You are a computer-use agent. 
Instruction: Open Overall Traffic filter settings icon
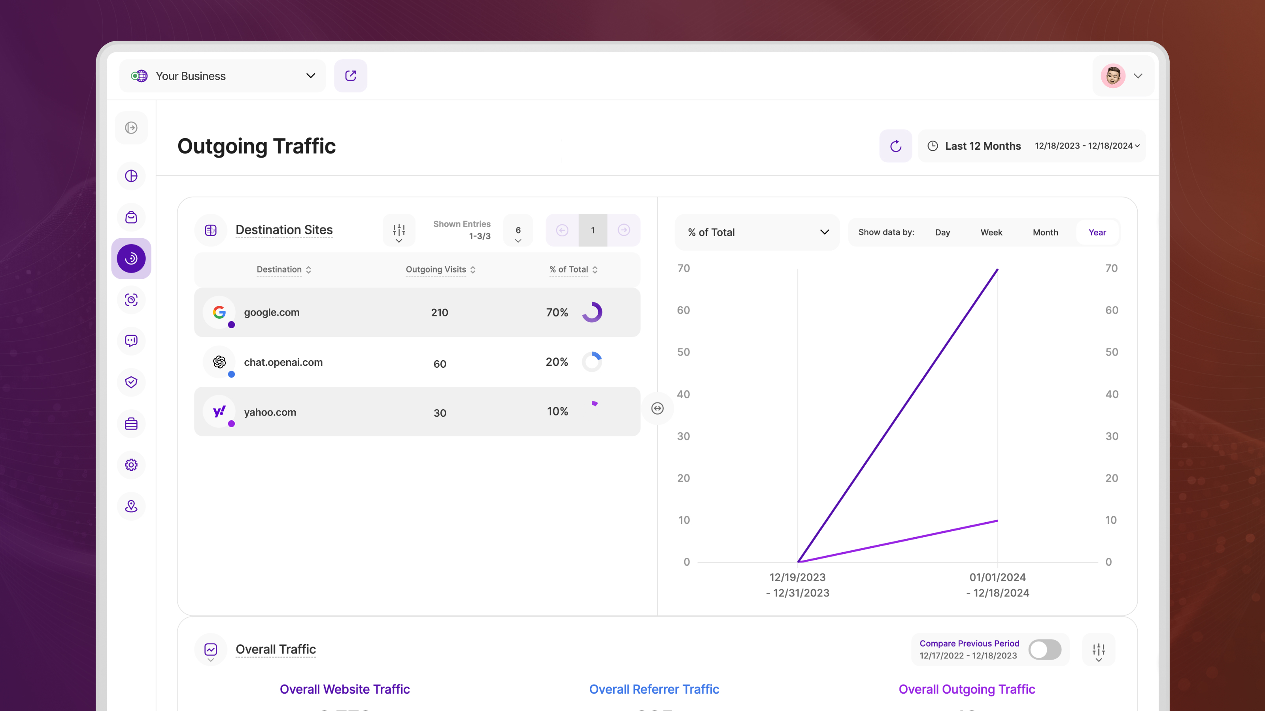pos(1099,650)
